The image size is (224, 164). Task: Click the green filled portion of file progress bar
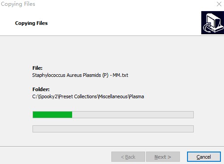point(53,115)
